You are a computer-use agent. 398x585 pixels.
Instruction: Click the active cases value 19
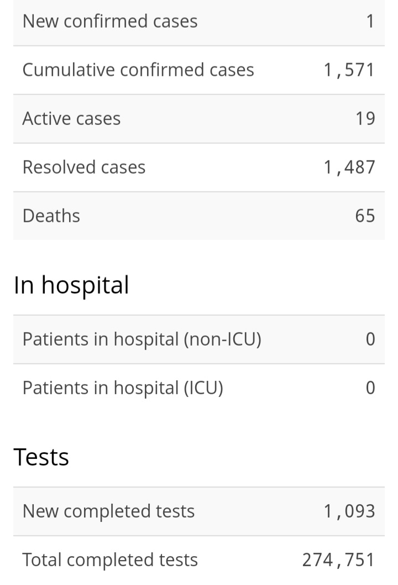click(x=365, y=119)
